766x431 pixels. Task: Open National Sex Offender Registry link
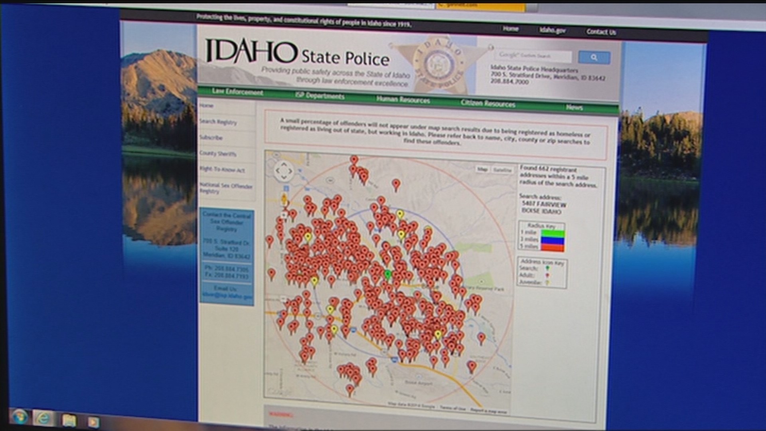click(x=226, y=188)
